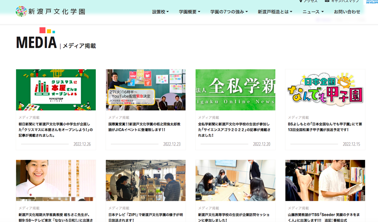The height and width of the screenshot is (222, 378).
Task: Open the 学園の7つの強み dropdown
Action: [x=229, y=12]
